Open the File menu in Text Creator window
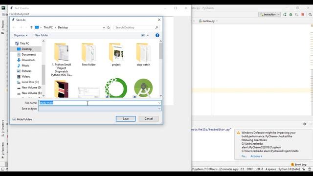The image size is (313, 176). pos(11,14)
